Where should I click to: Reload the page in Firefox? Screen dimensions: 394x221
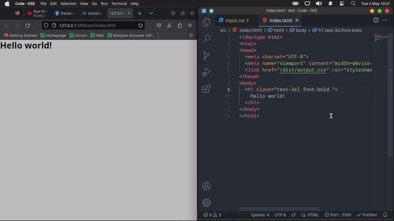pos(28,25)
